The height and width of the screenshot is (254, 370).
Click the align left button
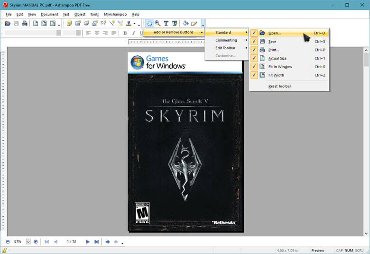[88, 33]
